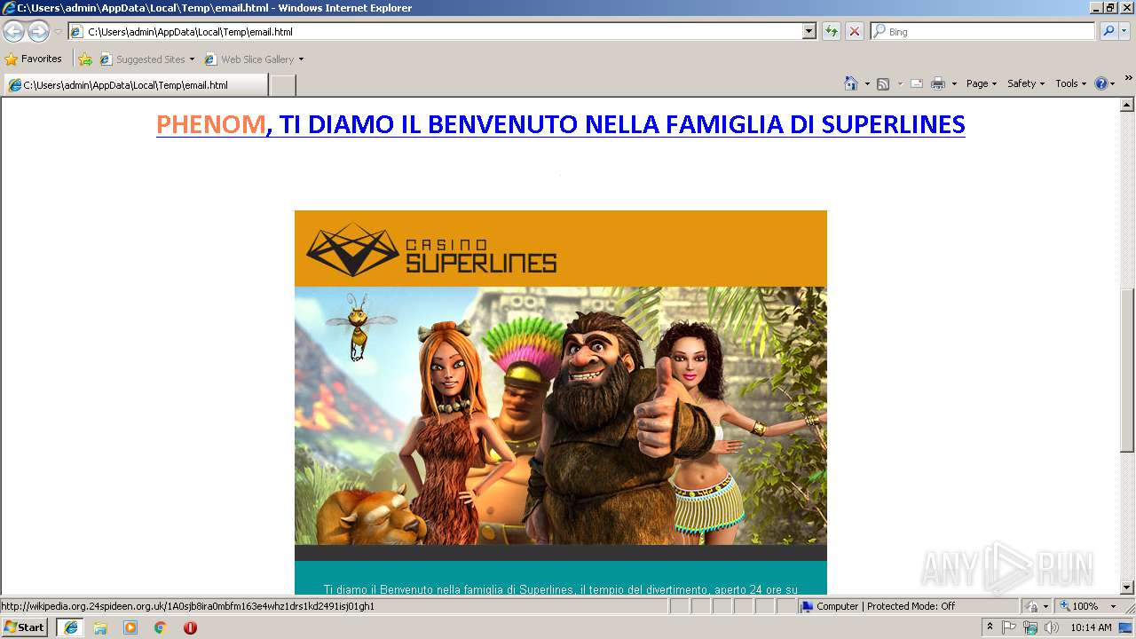Screen dimensions: 1136x639
Task: Click the Casino Superlines logo banner
Action: (x=560, y=248)
